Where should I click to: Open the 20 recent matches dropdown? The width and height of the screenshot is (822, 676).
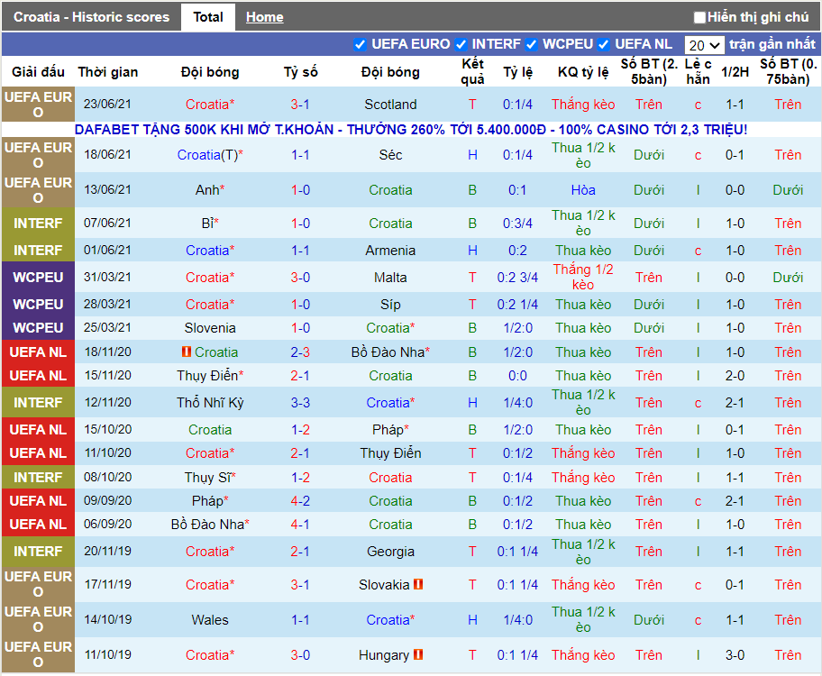click(x=704, y=45)
